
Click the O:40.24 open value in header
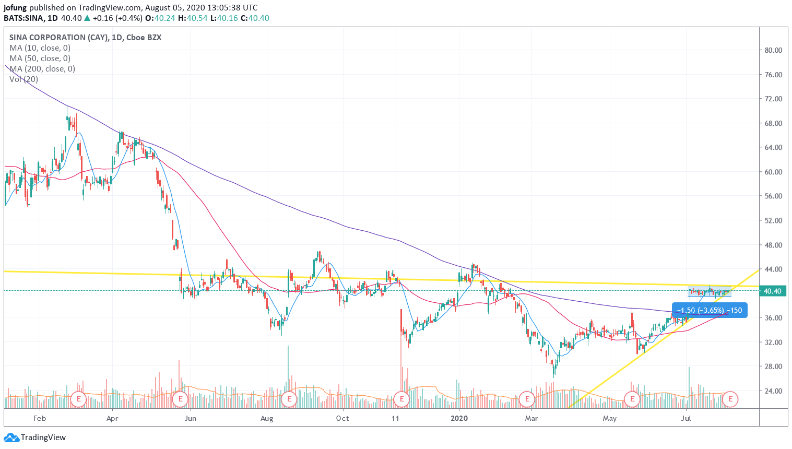(x=160, y=18)
